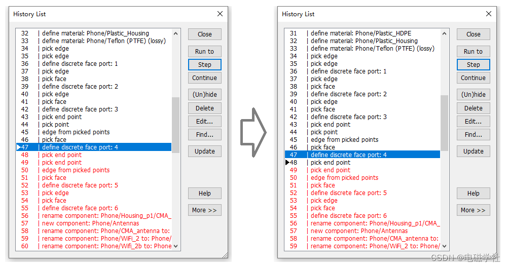The height and width of the screenshot is (267, 508).
Task: Select row 32 Plastic_Housing in right list
Action: (362, 41)
